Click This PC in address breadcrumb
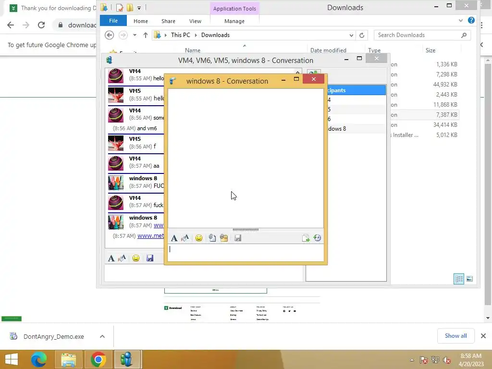The image size is (492, 369). (181, 35)
